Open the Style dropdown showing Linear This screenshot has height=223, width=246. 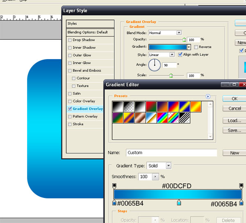pyautogui.click(x=172, y=55)
